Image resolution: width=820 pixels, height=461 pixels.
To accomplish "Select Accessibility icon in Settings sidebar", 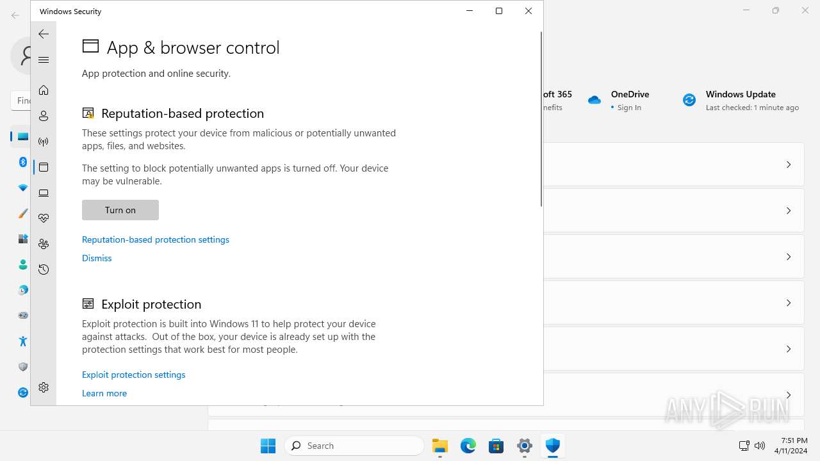I will (23, 341).
